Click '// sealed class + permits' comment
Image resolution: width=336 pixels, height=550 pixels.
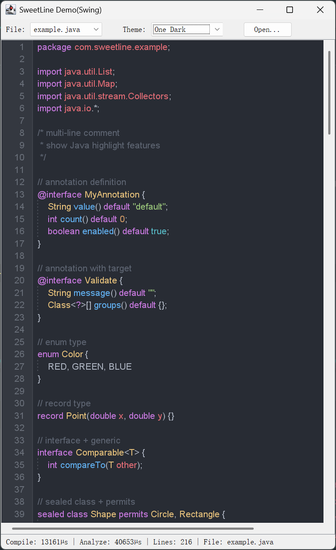tap(87, 502)
